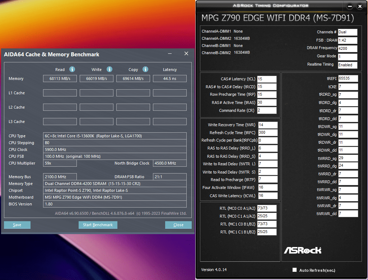Image resolution: width=368 pixels, height=280 pixels.
Task: Select the tRDRD_dg value field
Action: [348, 103]
